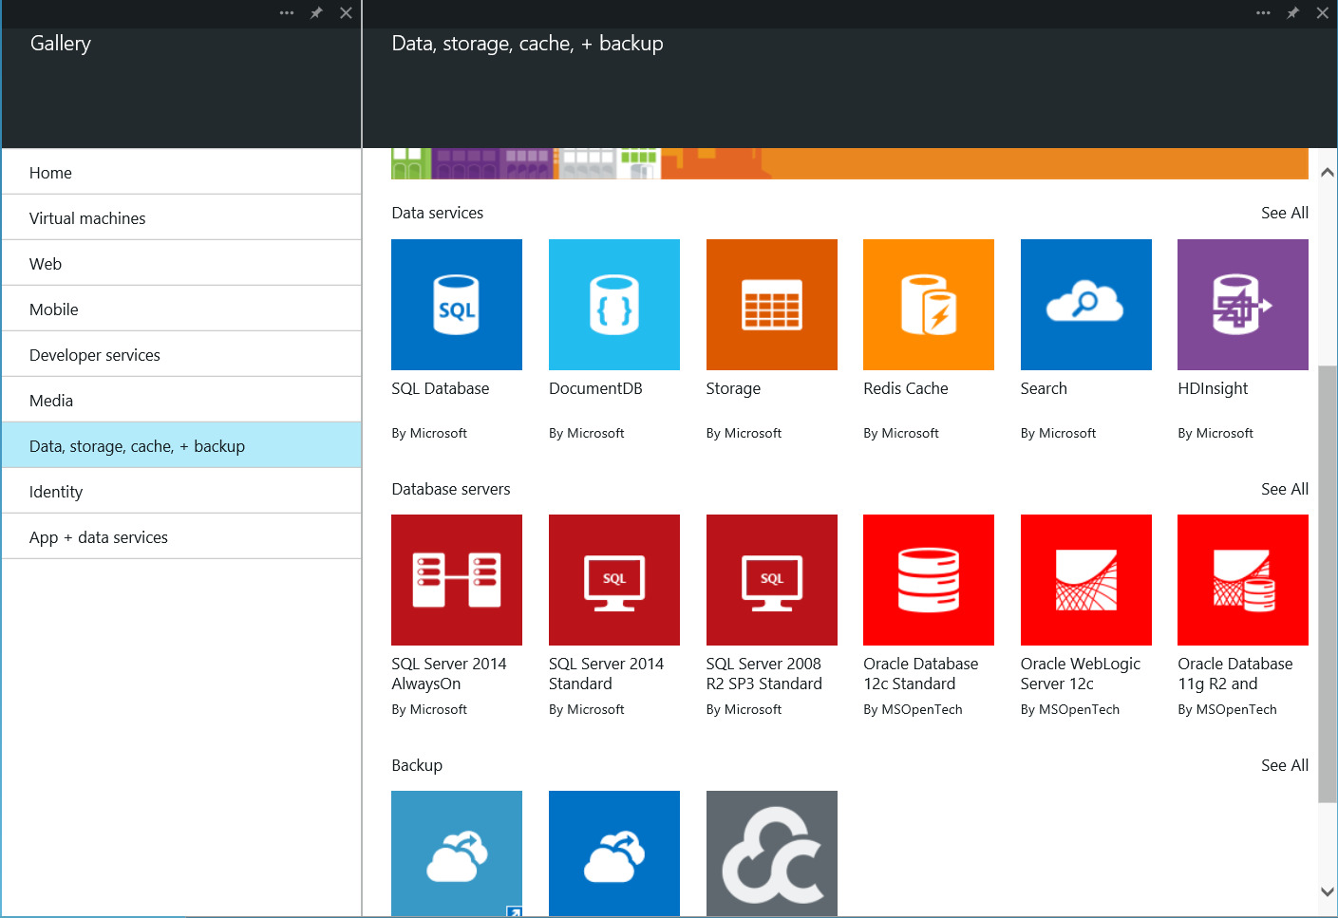This screenshot has height=918, width=1338.
Task: Open Gallery blade more options ellipsis
Action: [287, 13]
